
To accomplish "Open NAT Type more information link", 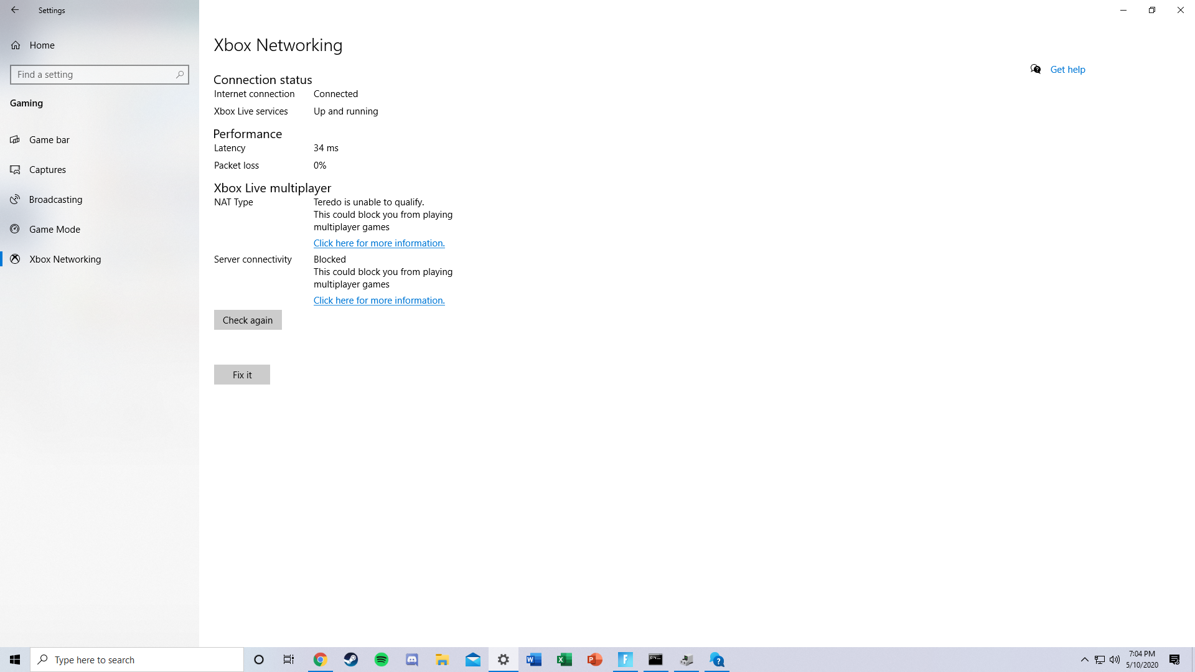I will [x=379, y=243].
